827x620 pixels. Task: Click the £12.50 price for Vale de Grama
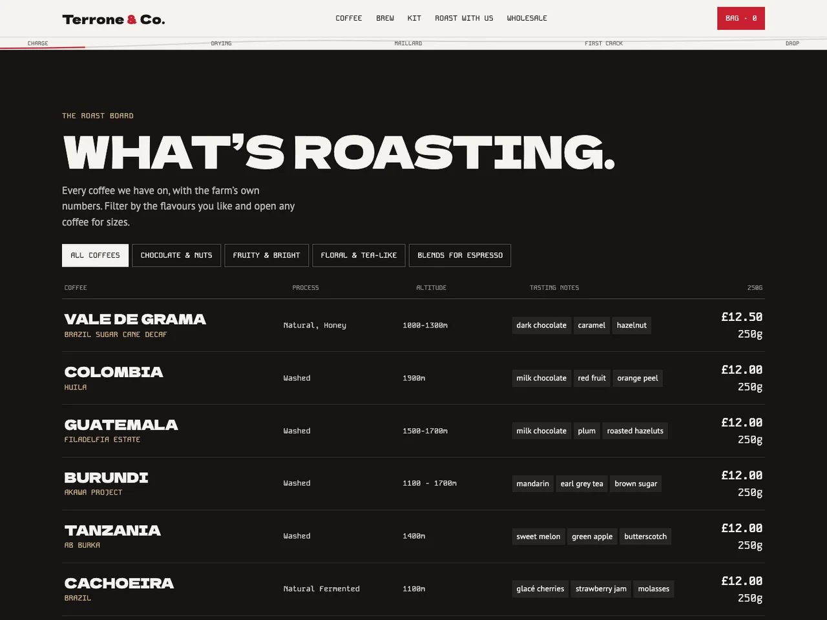tap(742, 317)
